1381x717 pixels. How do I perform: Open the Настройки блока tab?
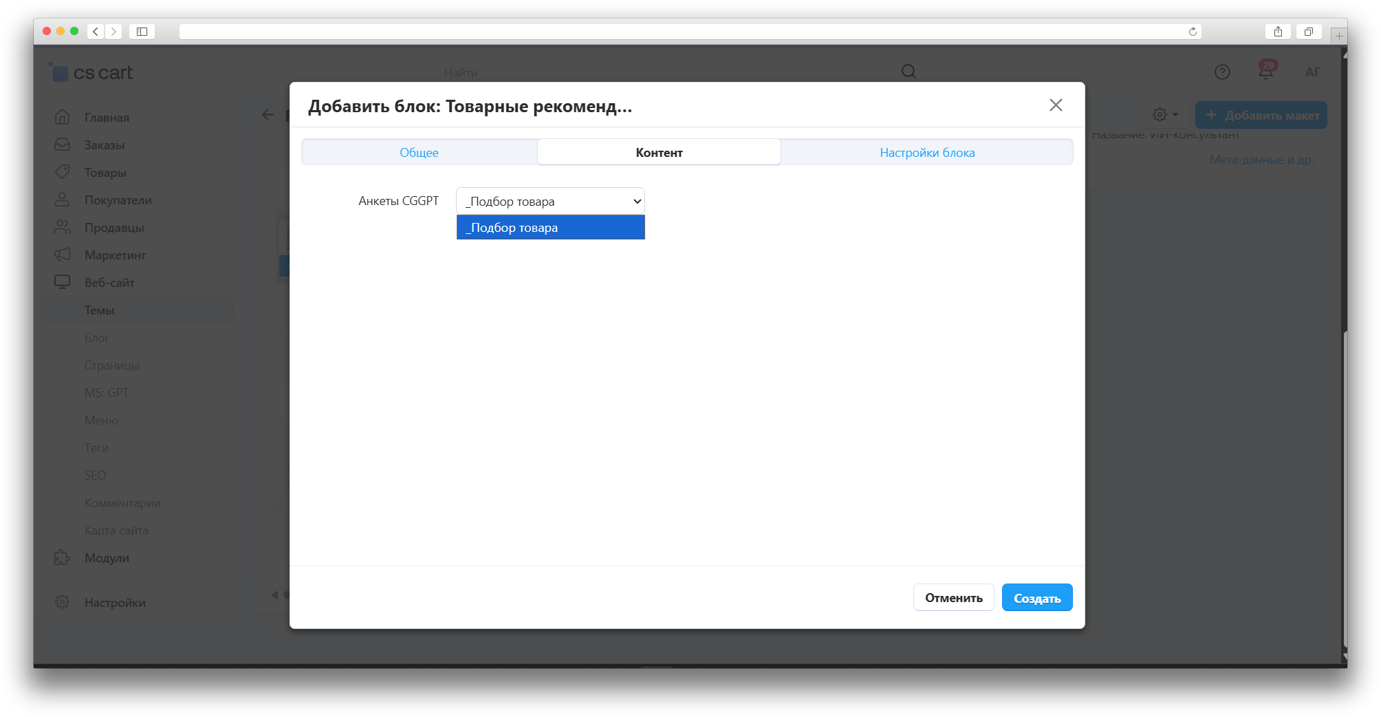click(x=926, y=153)
